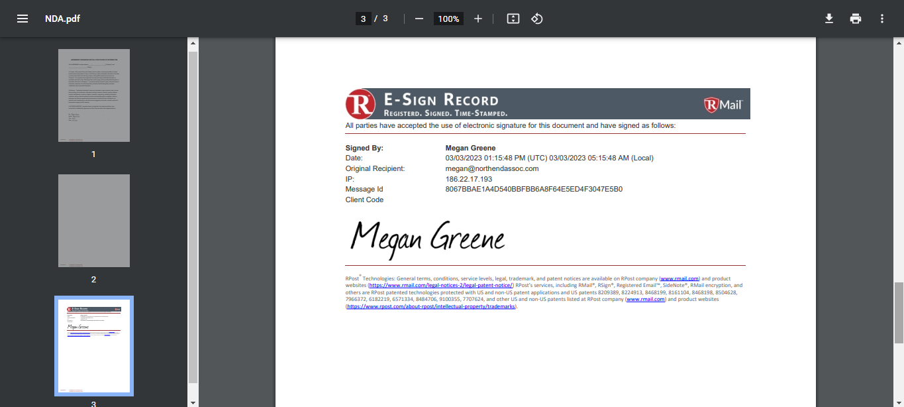
Task: Click the NDA.pdf document title
Action: point(62,19)
